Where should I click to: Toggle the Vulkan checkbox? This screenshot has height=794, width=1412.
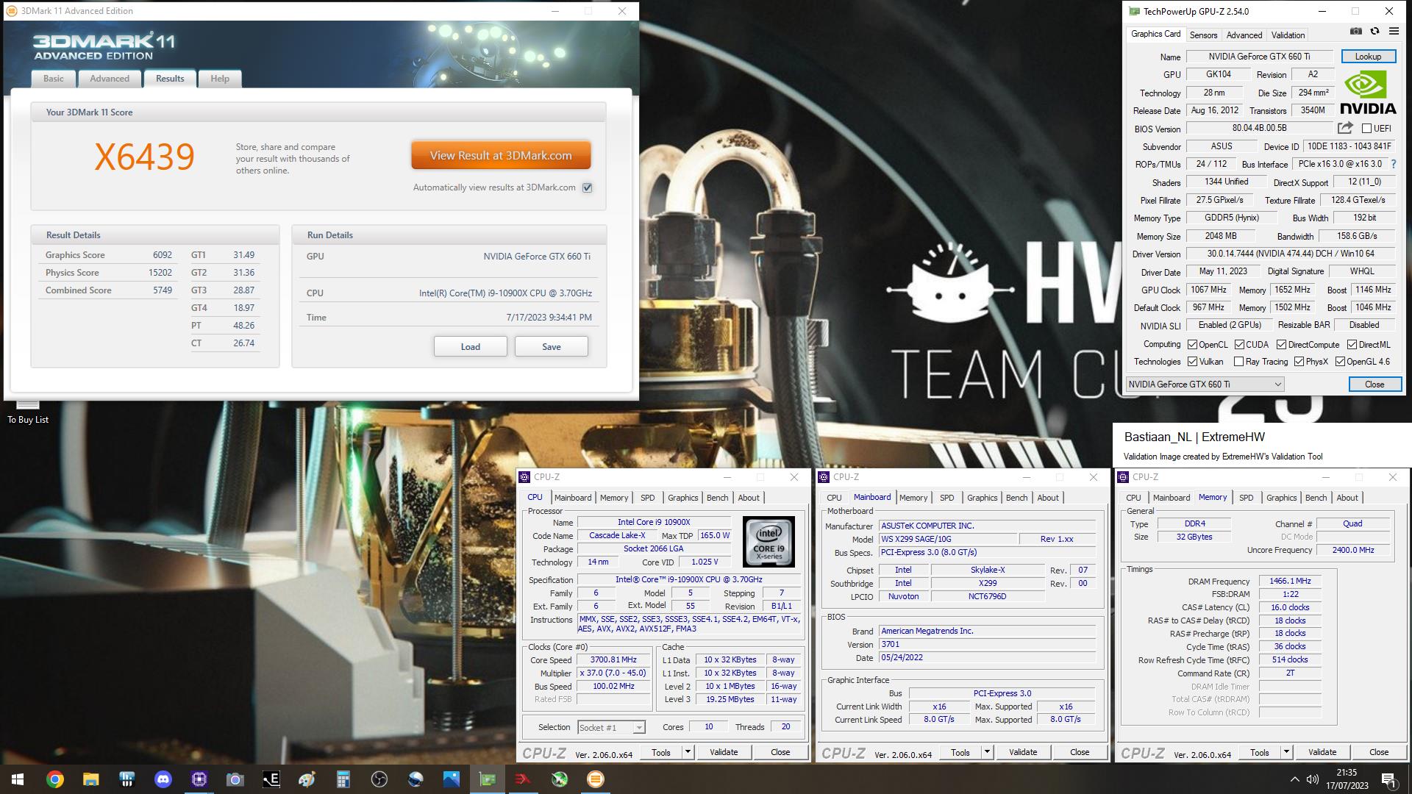click(1192, 362)
